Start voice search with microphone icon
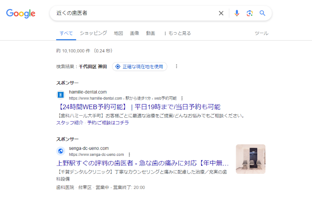Image resolution: width=312 pixels, height=197 pixels. click(x=237, y=13)
